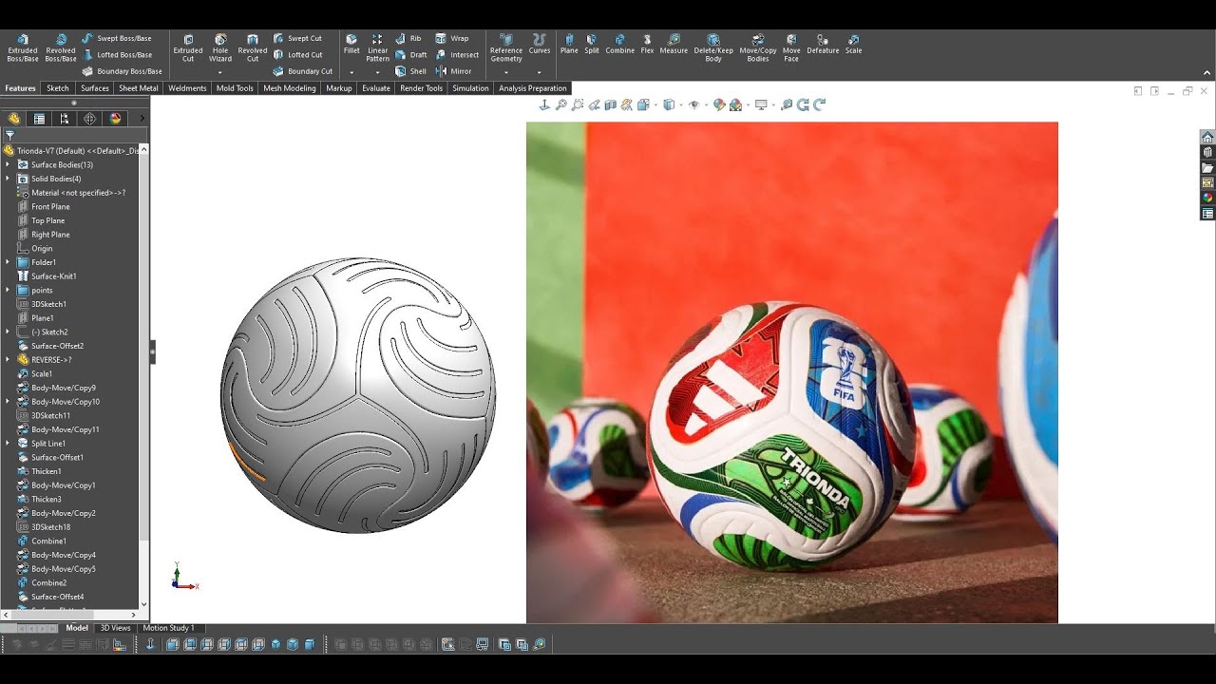Choose the Boundary Cut command

pos(303,71)
